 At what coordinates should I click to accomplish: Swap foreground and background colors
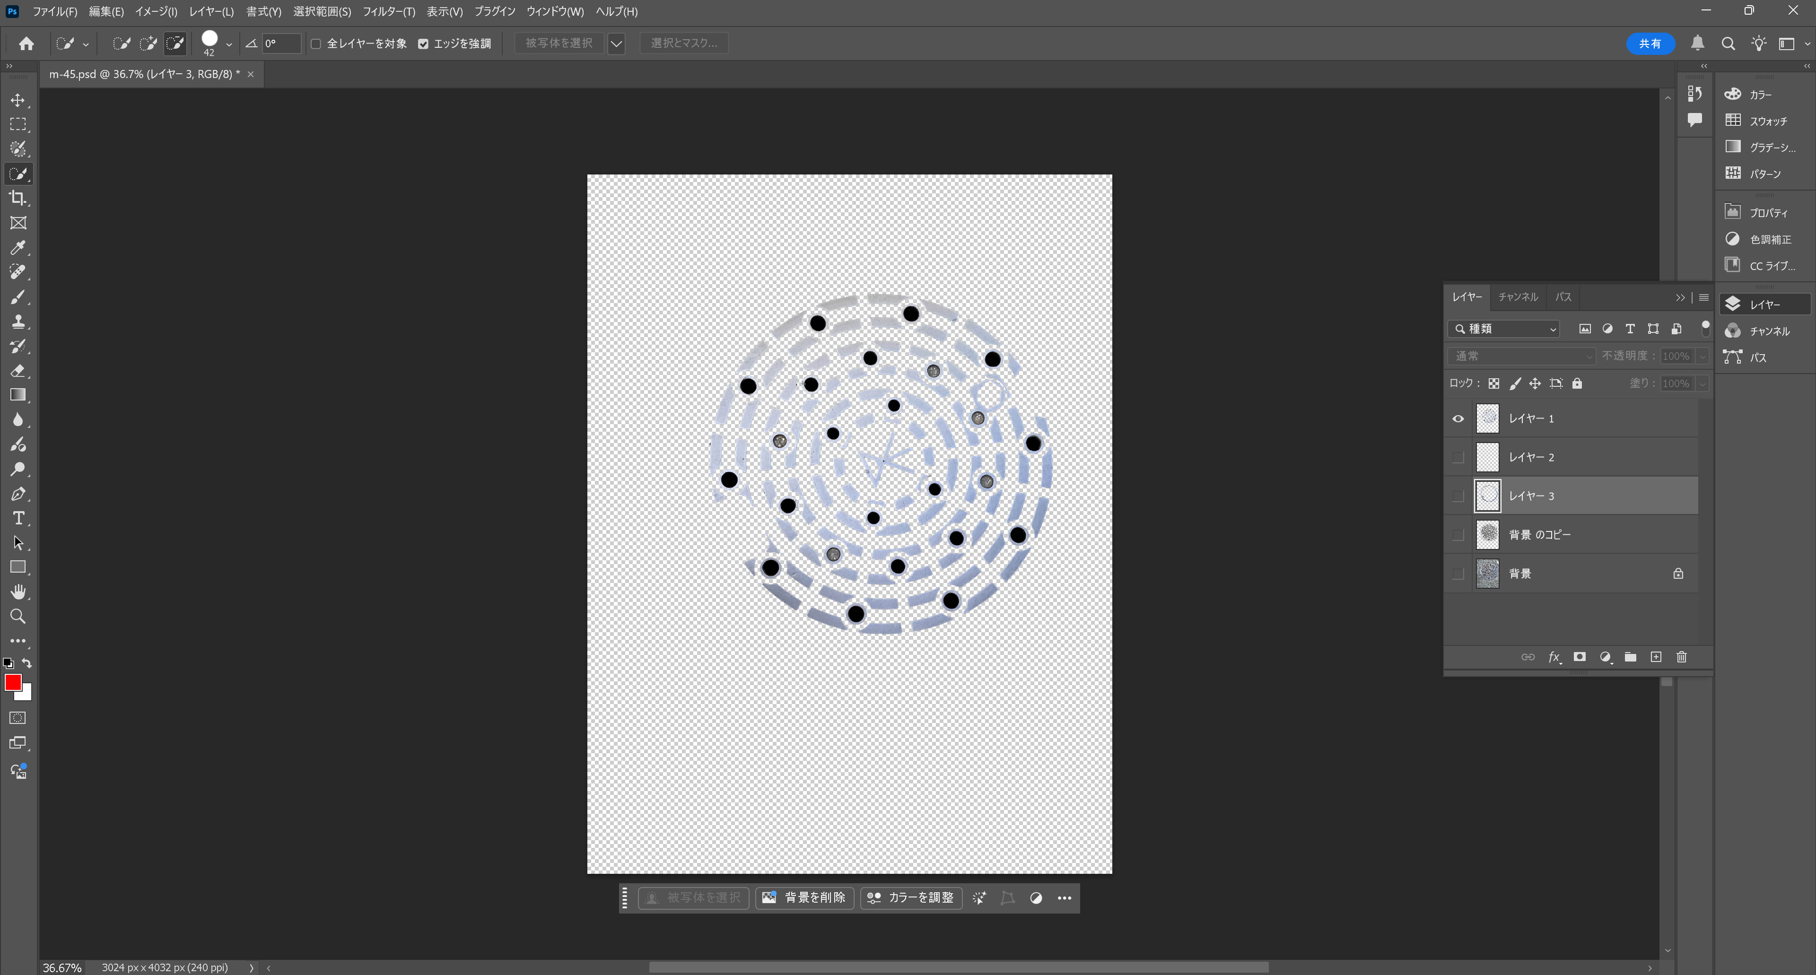click(x=27, y=663)
